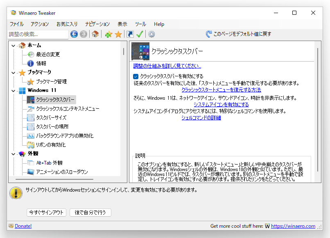The width and height of the screenshot is (330, 238).
Task: Select リボンの有効化 tree item
Action: point(51,145)
